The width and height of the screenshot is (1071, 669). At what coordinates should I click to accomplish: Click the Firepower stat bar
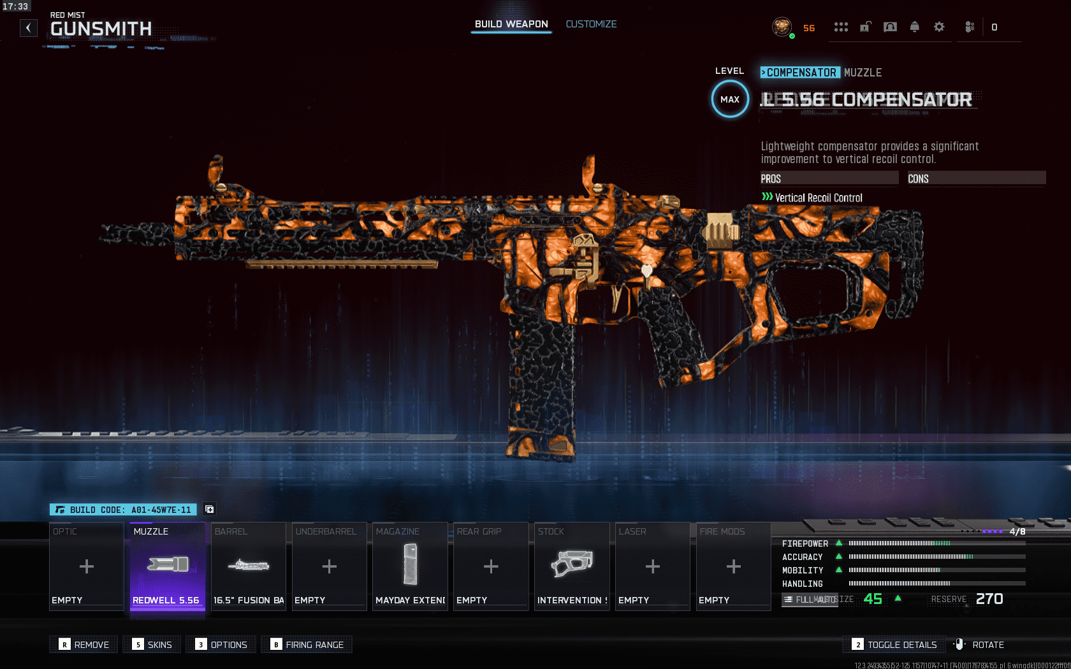click(x=936, y=543)
